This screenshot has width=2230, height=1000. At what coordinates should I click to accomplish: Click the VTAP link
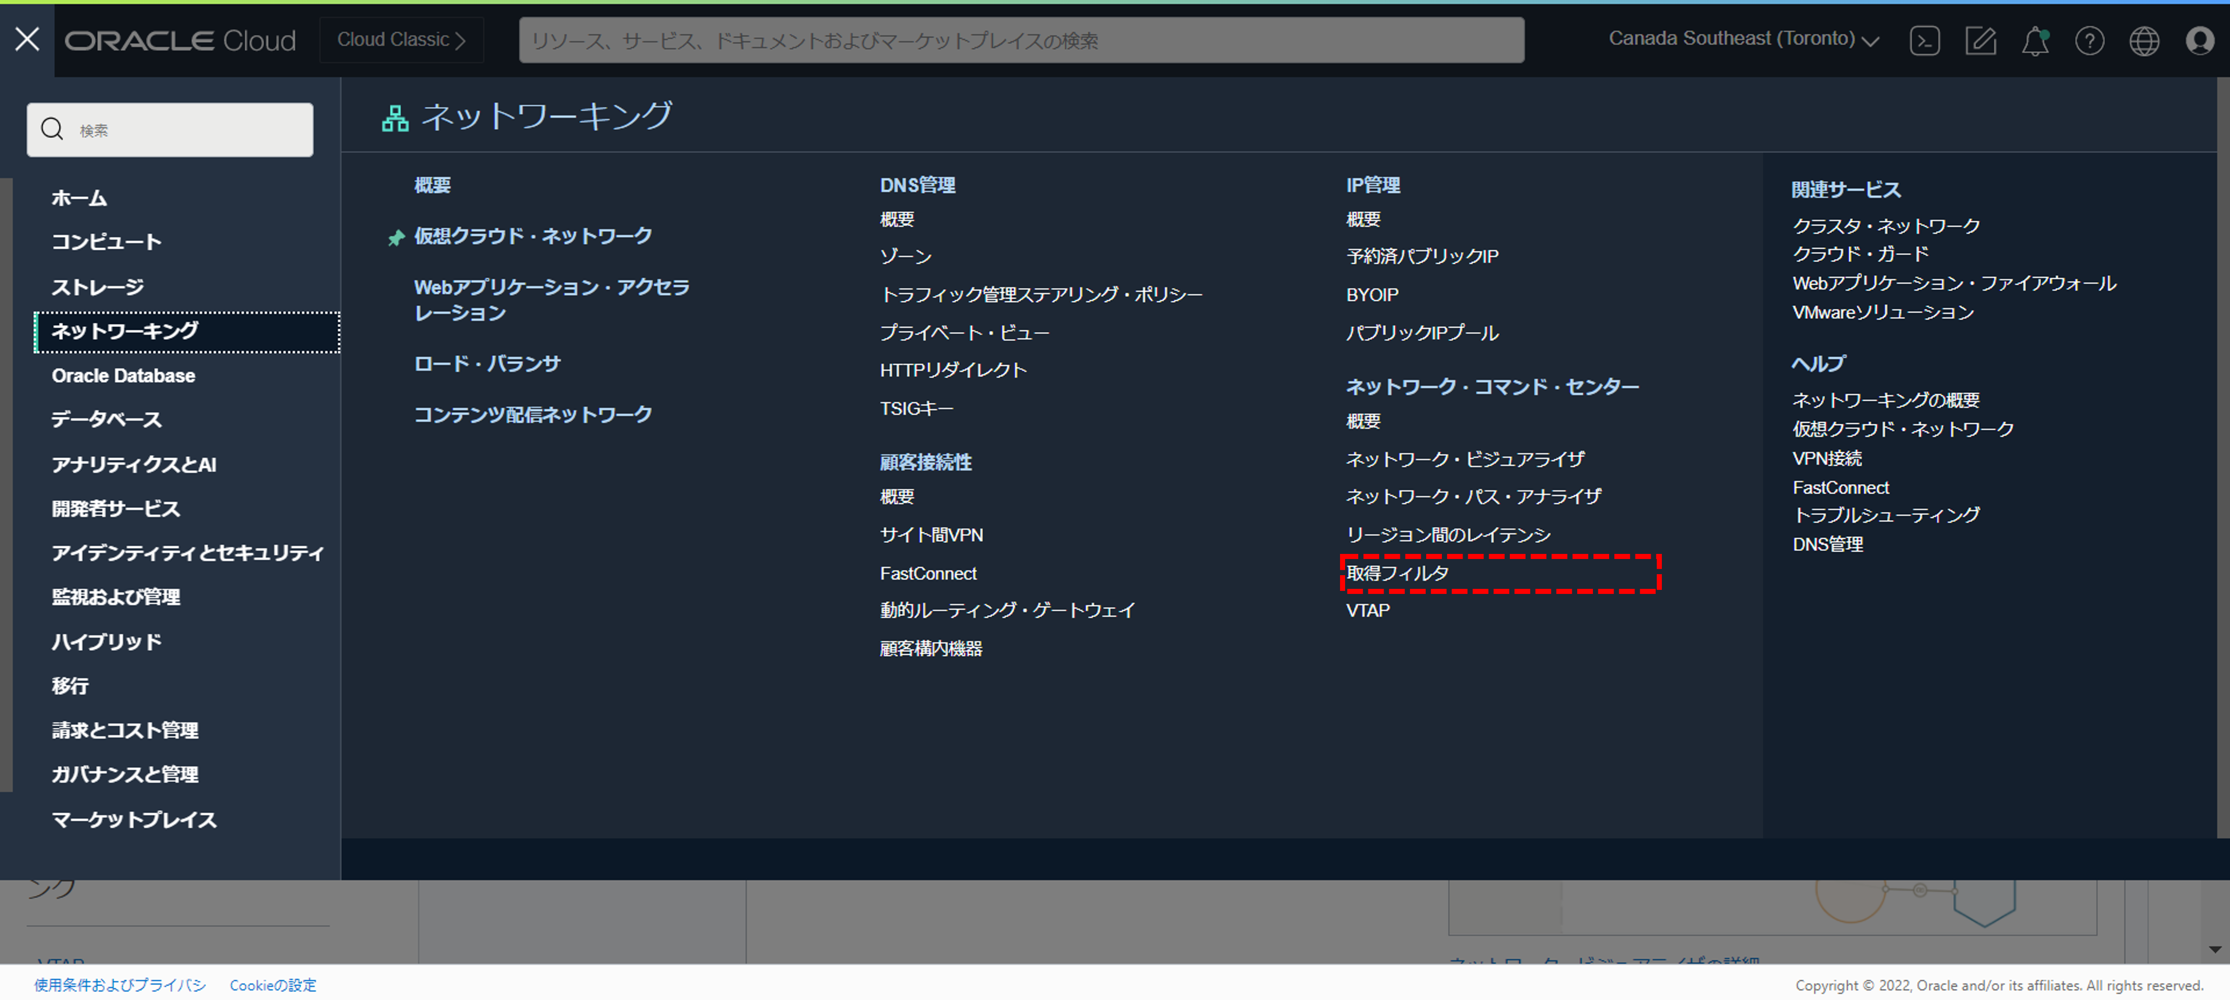pyautogui.click(x=1368, y=610)
